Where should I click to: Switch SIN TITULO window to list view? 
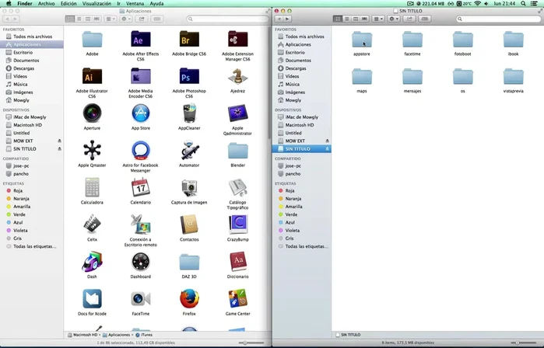[346, 19]
